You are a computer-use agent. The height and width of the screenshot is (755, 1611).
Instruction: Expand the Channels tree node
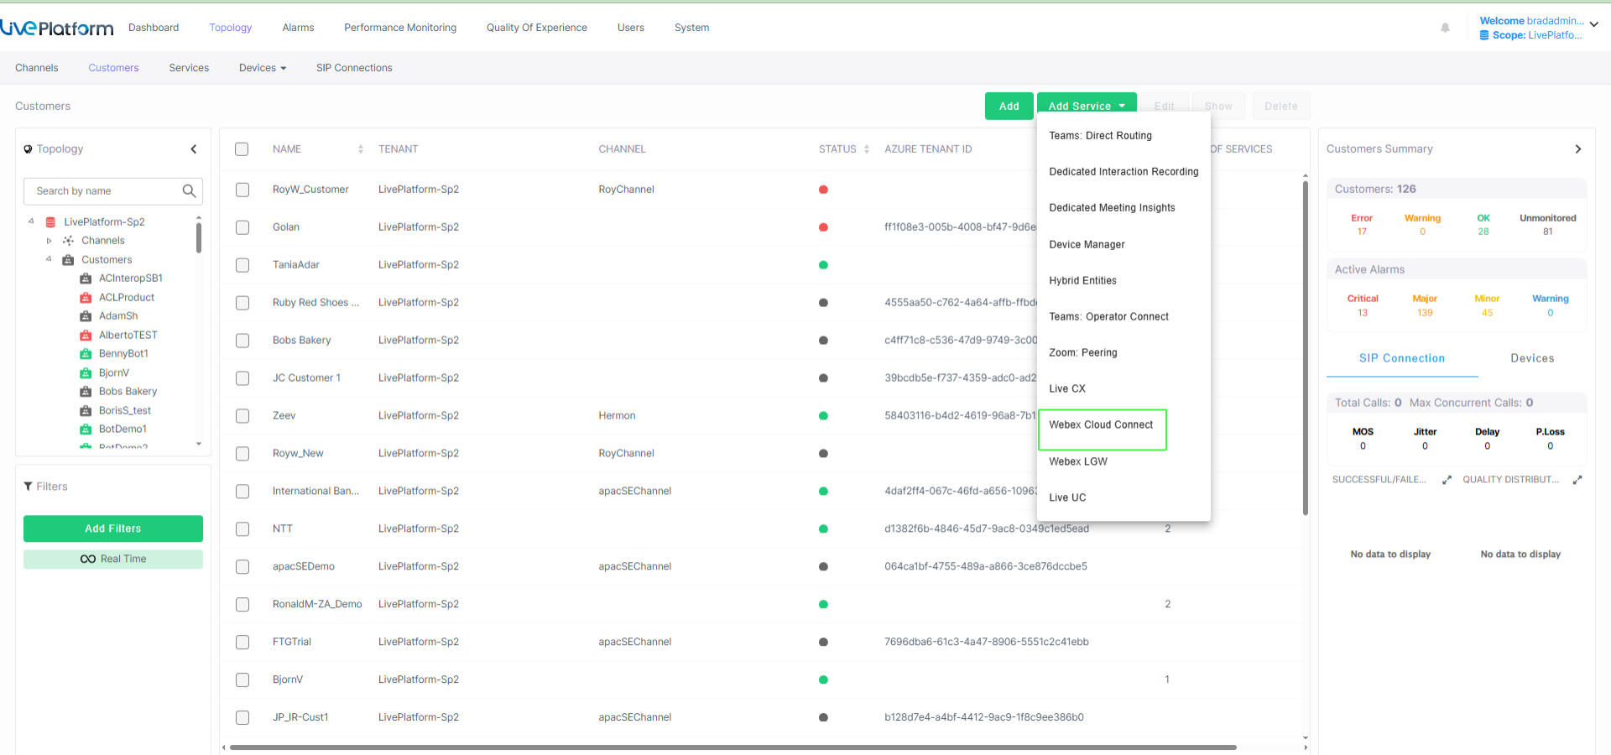coord(49,241)
